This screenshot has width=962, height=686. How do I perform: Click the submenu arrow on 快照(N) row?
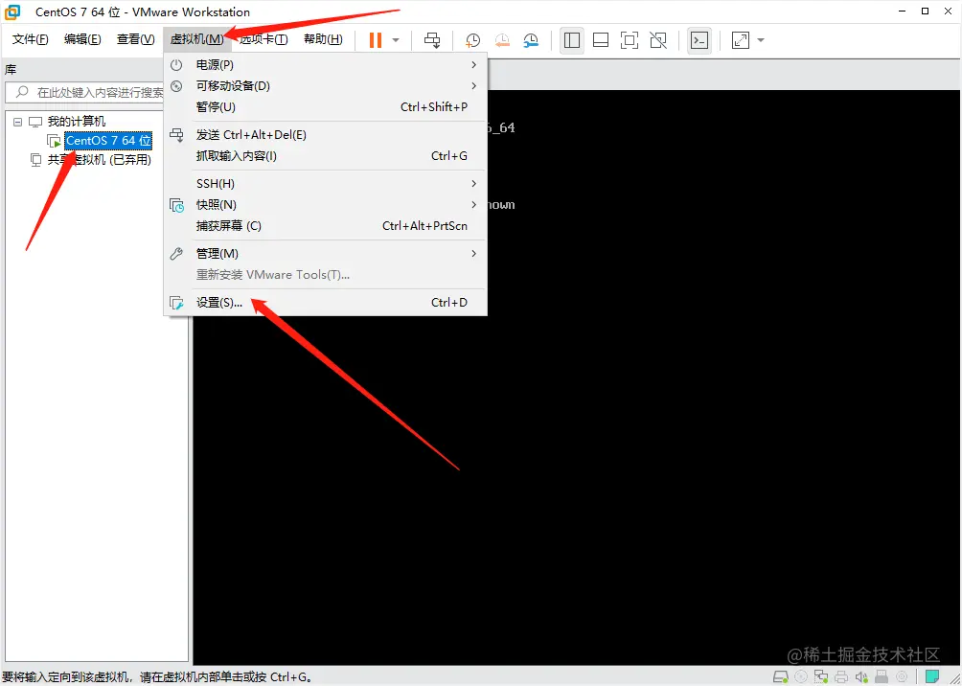click(473, 204)
